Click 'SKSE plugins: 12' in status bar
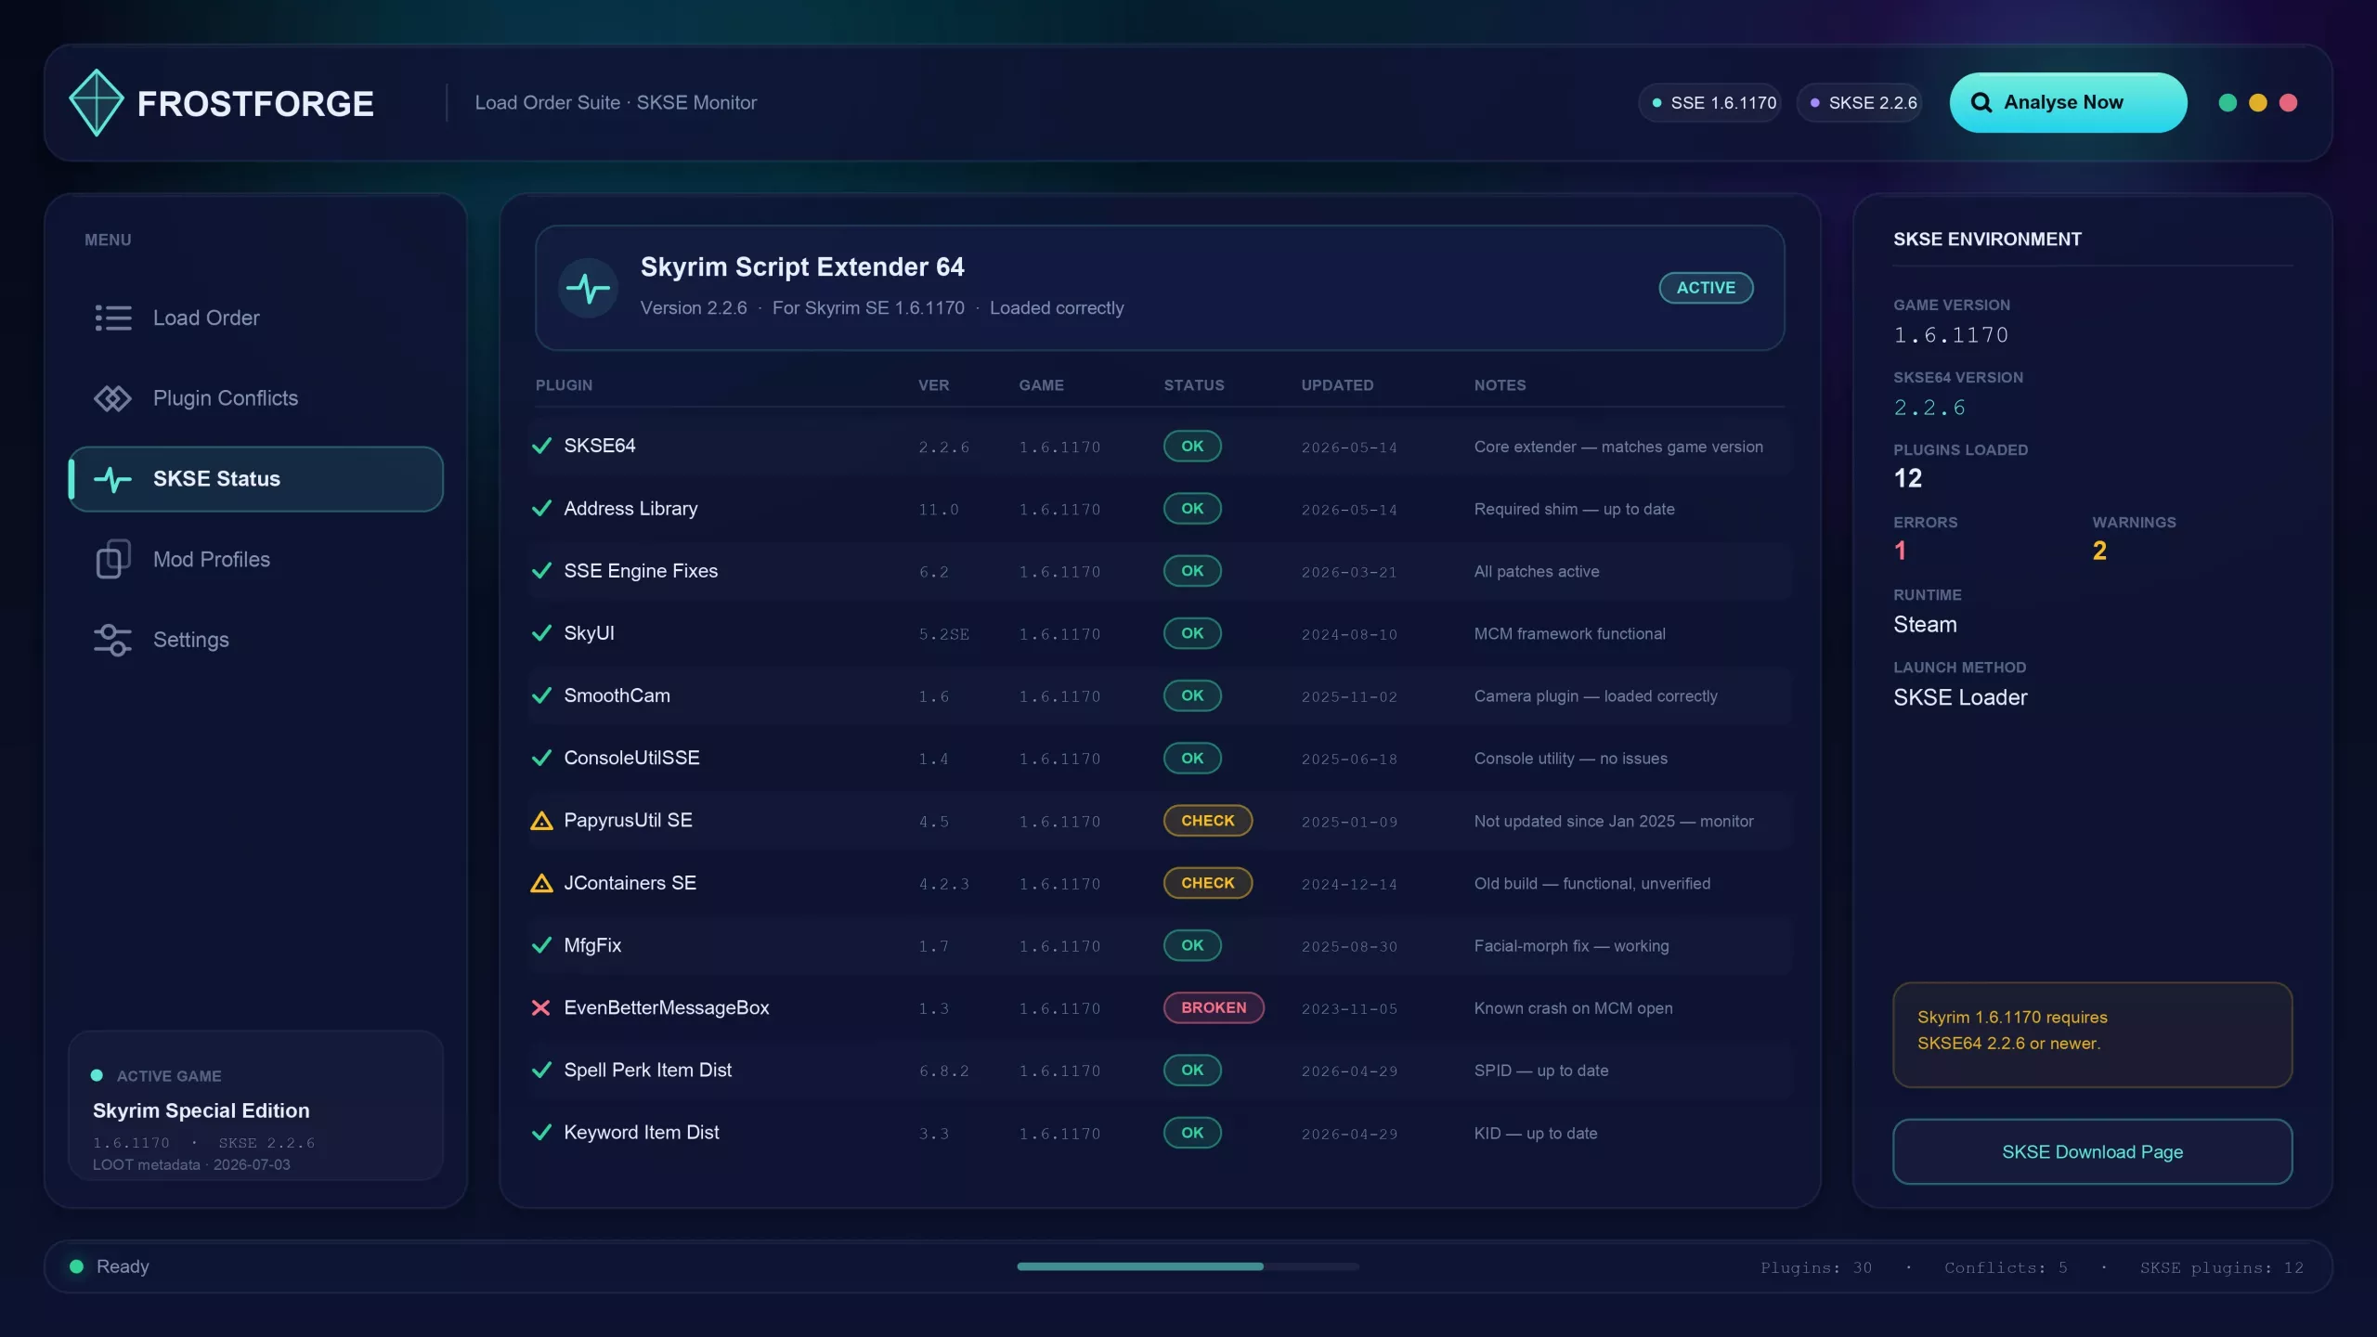The width and height of the screenshot is (2377, 1337). (2222, 1267)
